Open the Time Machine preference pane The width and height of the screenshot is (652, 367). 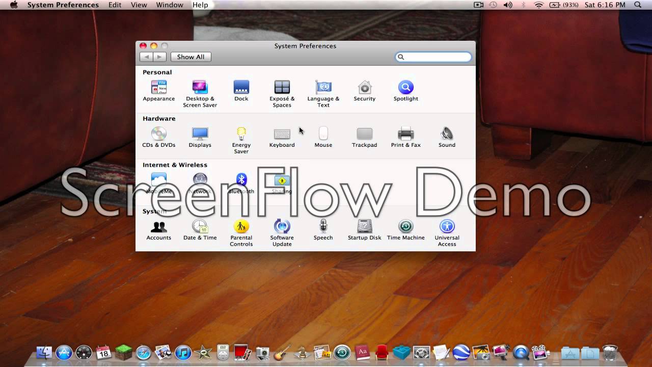pos(406,230)
